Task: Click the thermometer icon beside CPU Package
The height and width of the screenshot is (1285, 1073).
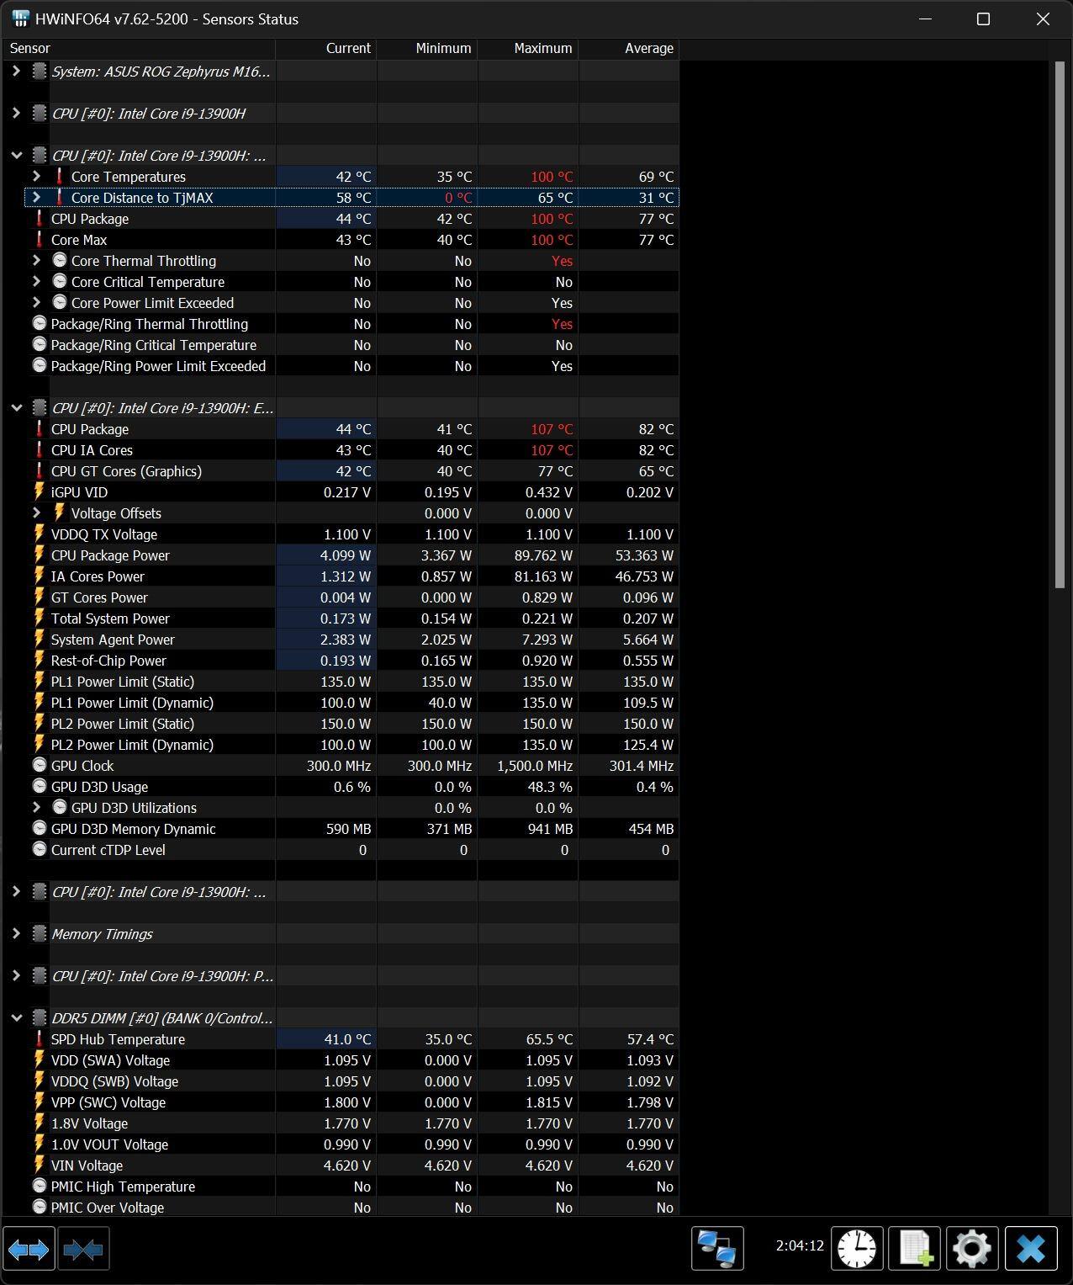Action: pyautogui.click(x=39, y=219)
